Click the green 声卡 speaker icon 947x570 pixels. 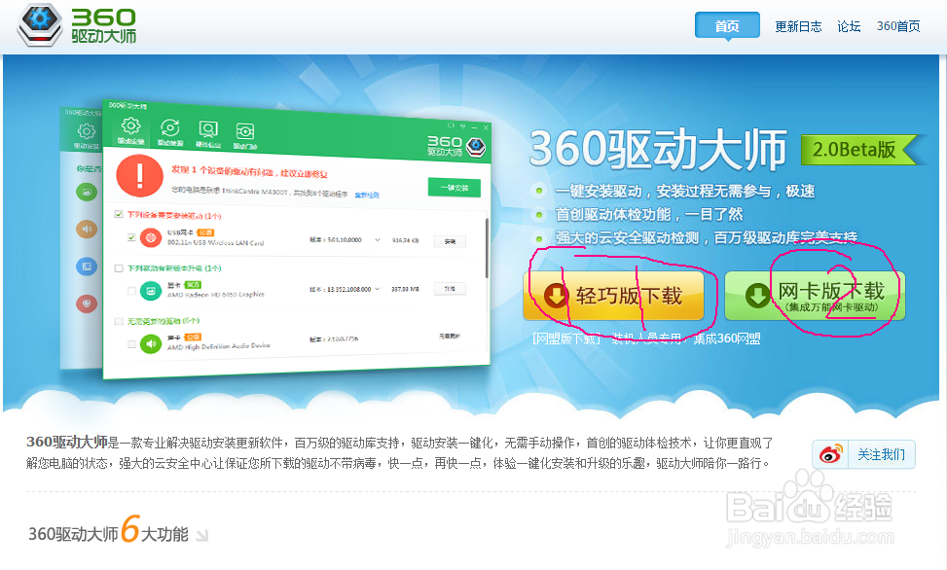pos(151,343)
